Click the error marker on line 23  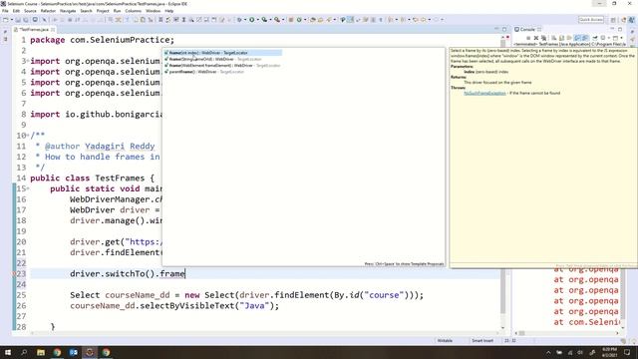15,274
